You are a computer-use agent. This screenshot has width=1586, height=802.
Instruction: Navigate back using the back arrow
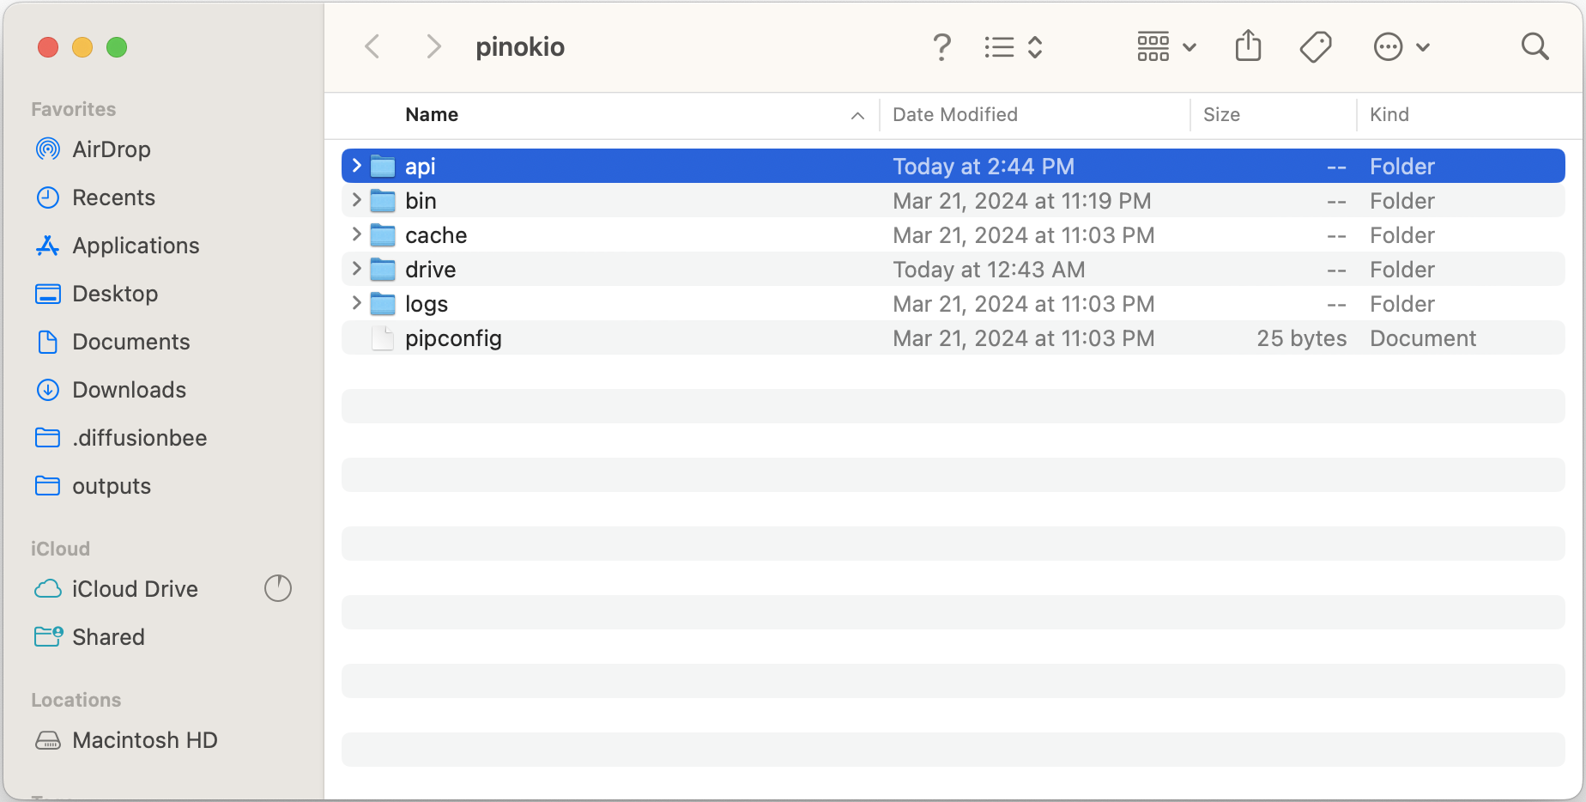(372, 46)
